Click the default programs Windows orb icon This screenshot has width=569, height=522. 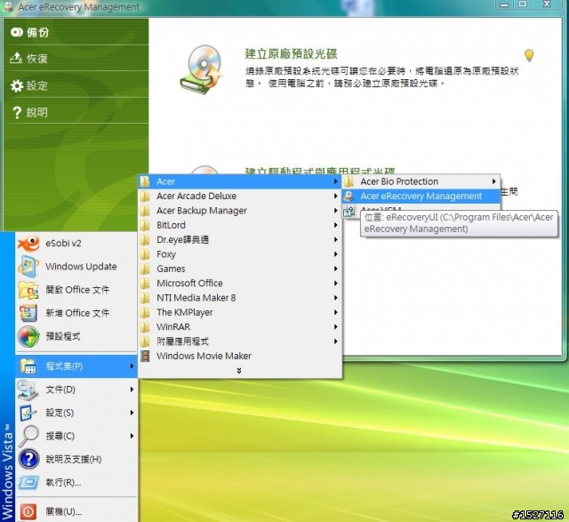click(x=28, y=336)
